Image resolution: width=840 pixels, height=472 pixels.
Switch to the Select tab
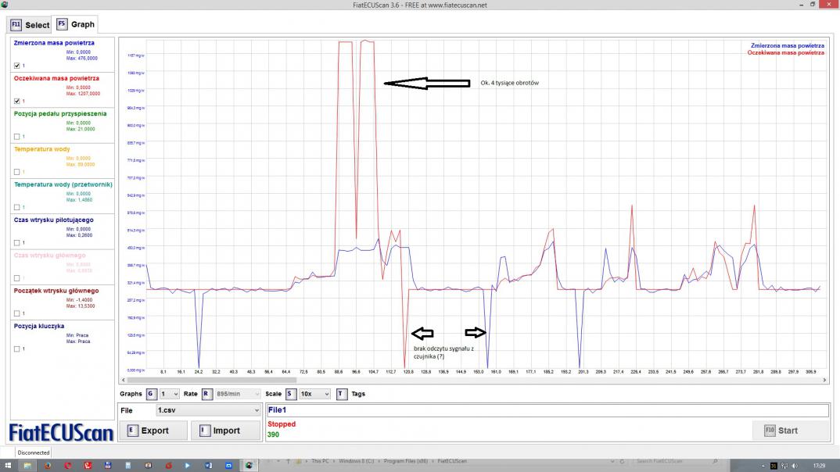pos(30,25)
